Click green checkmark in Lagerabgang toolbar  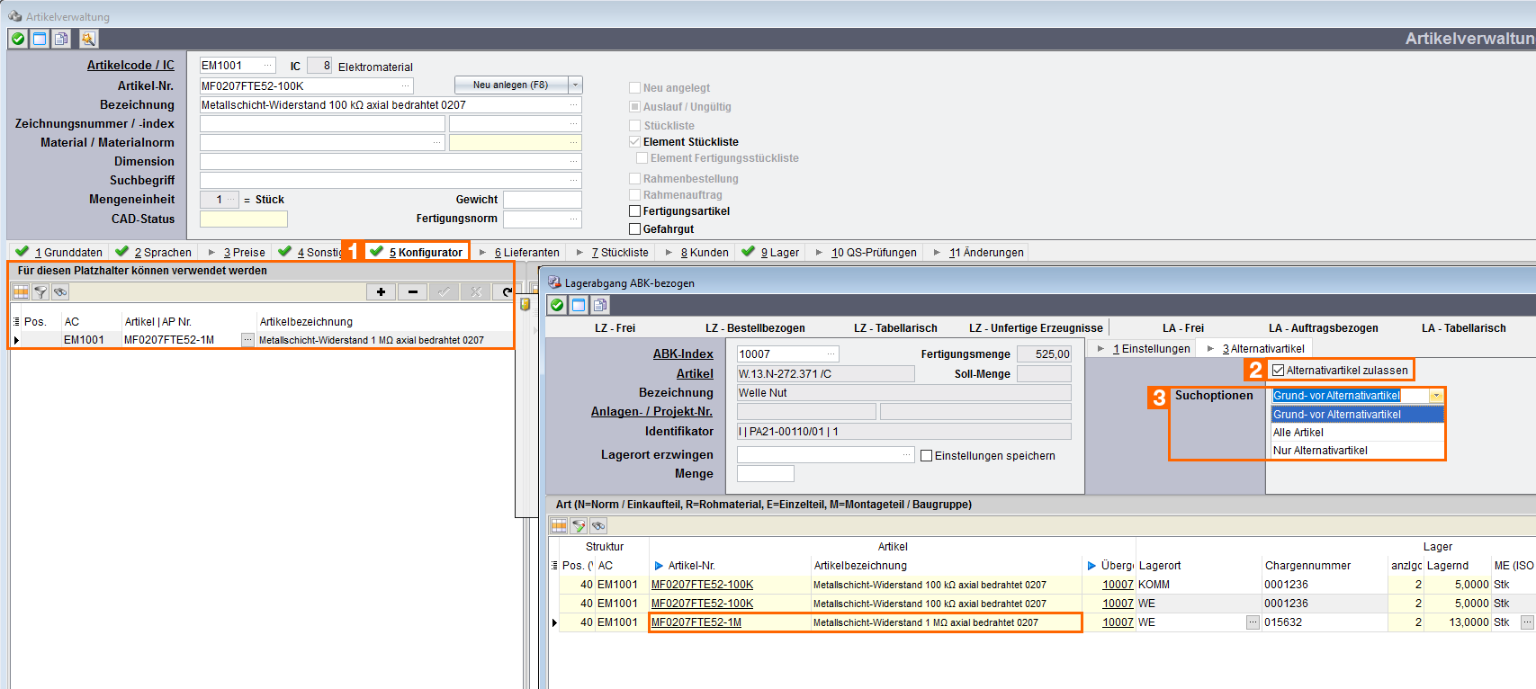(x=557, y=305)
